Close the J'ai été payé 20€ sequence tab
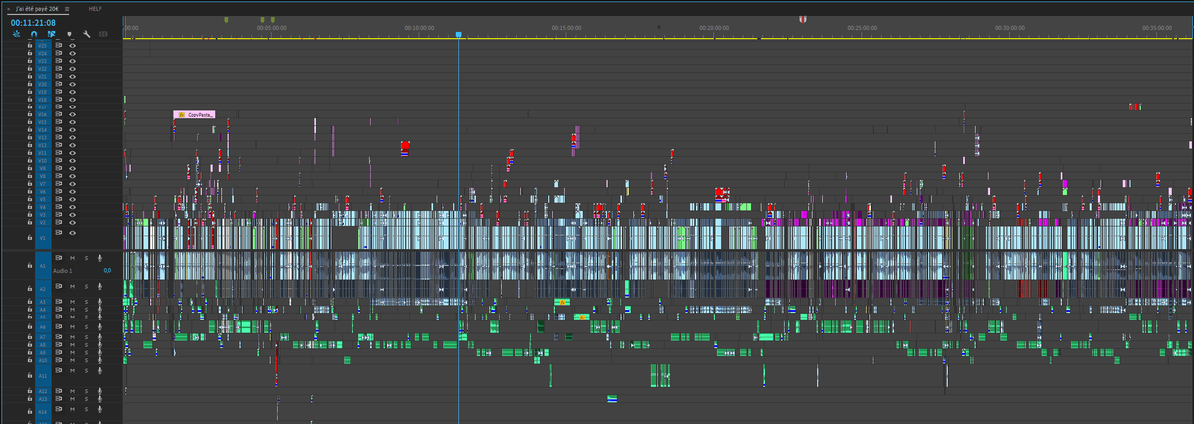 click(8, 9)
